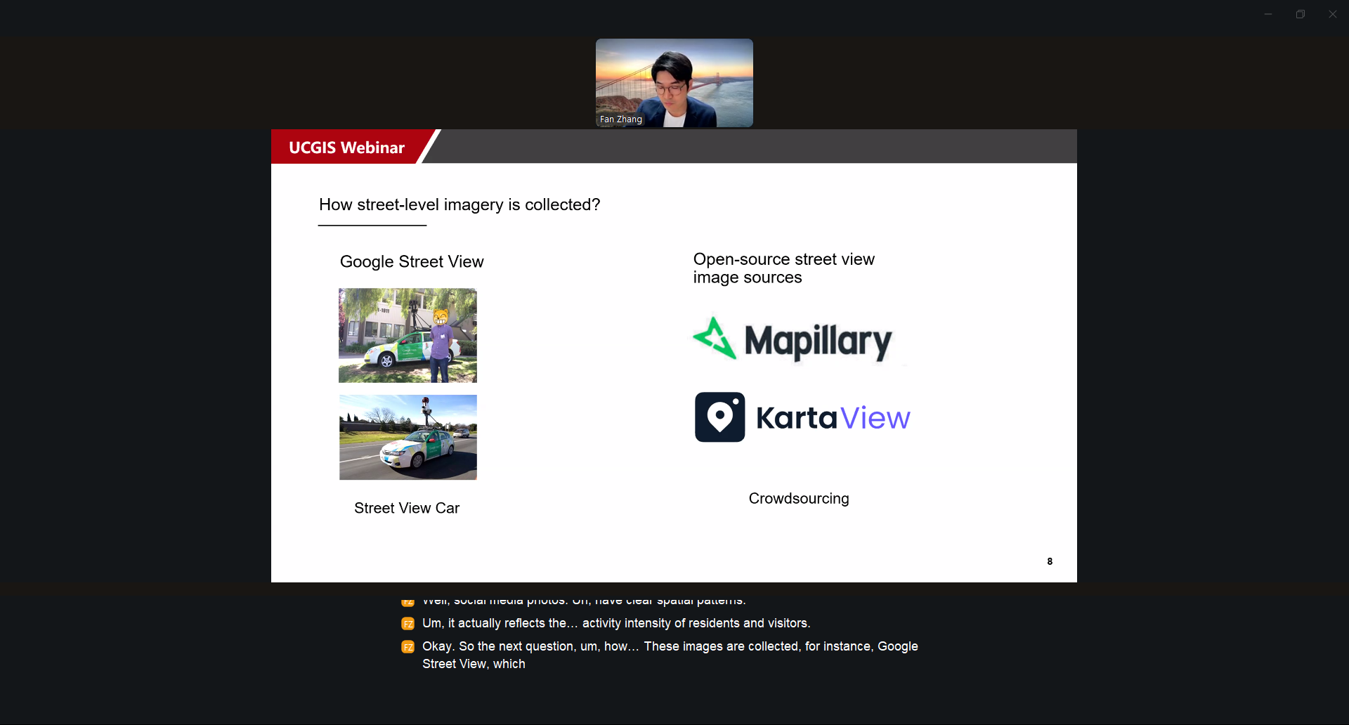Viewport: 1349px width, 725px height.
Task: Click the Mapillary green arrow logo icon
Action: point(715,338)
